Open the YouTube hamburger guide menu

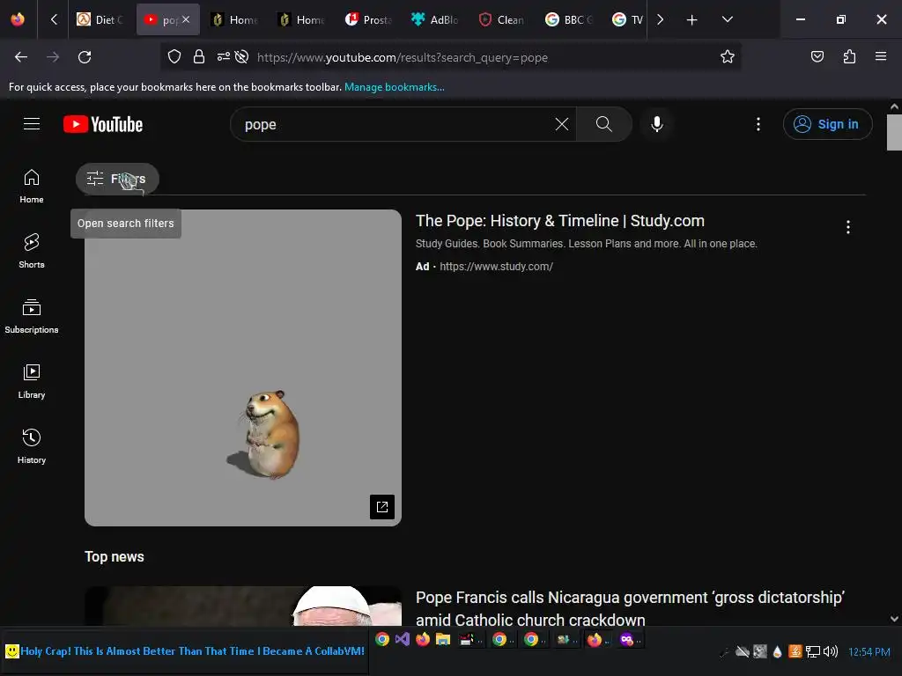(x=32, y=124)
